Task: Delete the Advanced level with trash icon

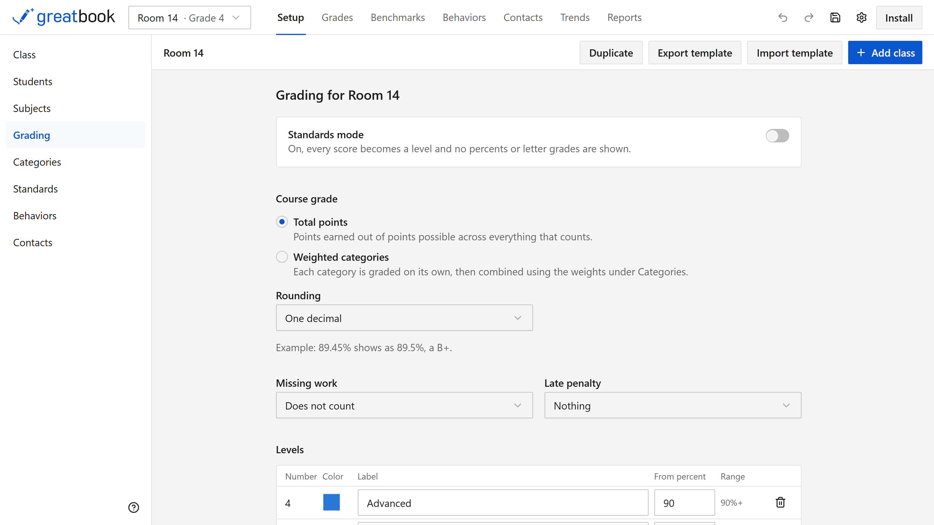Action: click(x=780, y=502)
